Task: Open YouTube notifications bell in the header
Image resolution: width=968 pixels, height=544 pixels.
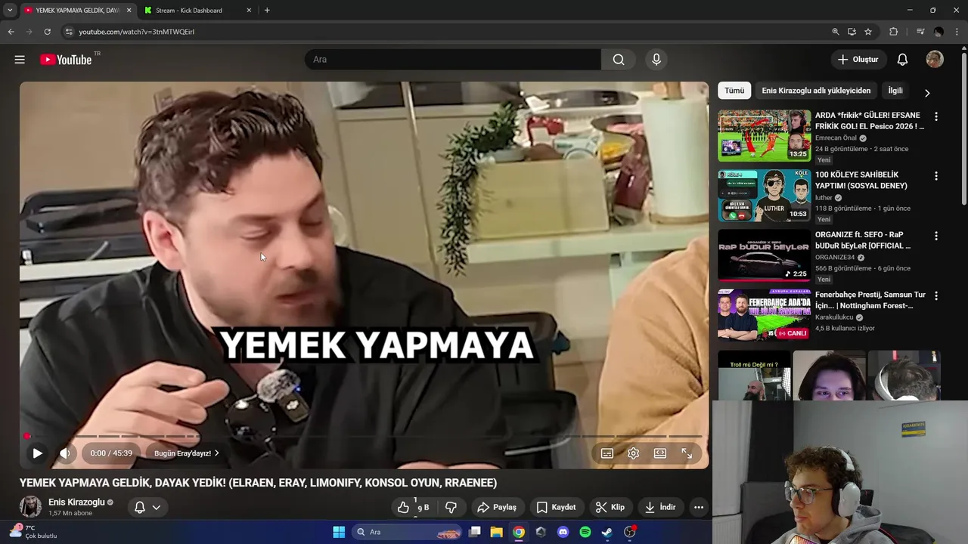Action: 902,60
